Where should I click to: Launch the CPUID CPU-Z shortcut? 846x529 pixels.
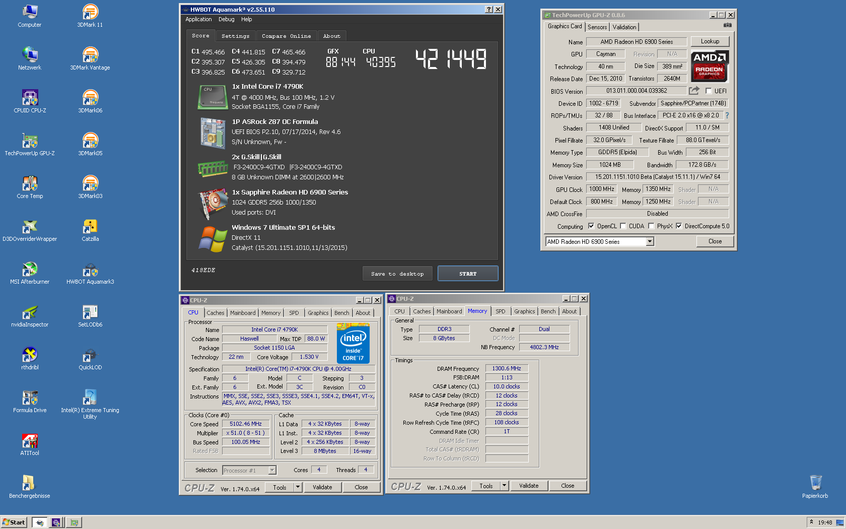pos(30,101)
